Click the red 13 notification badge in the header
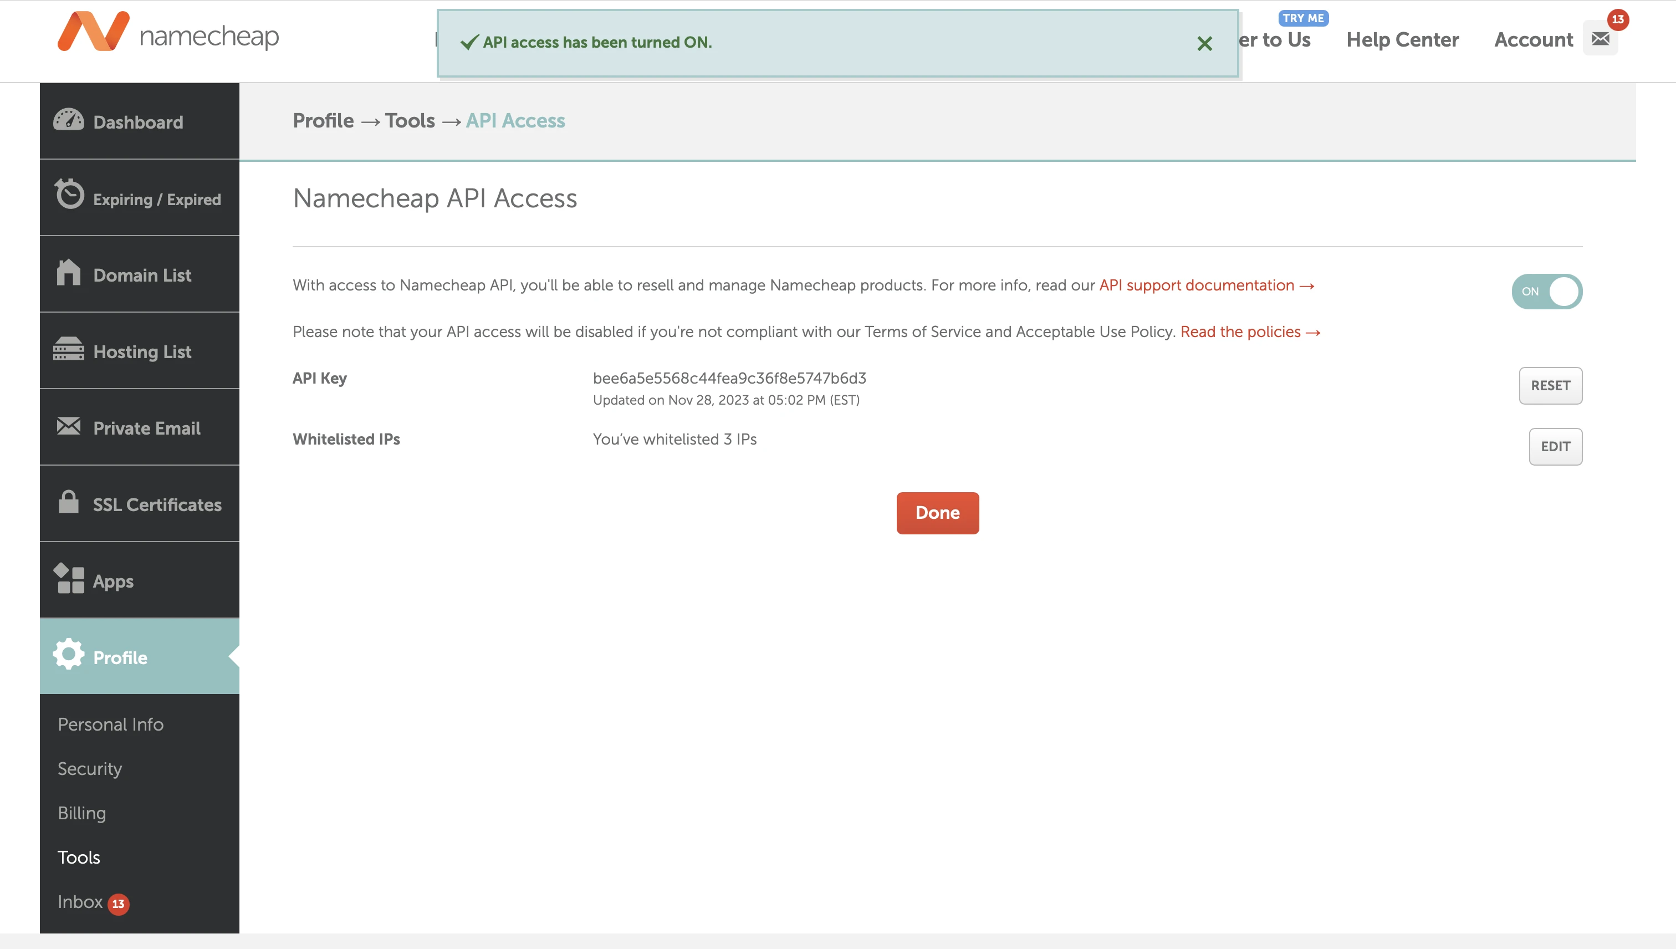The width and height of the screenshot is (1676, 949). [1618, 19]
